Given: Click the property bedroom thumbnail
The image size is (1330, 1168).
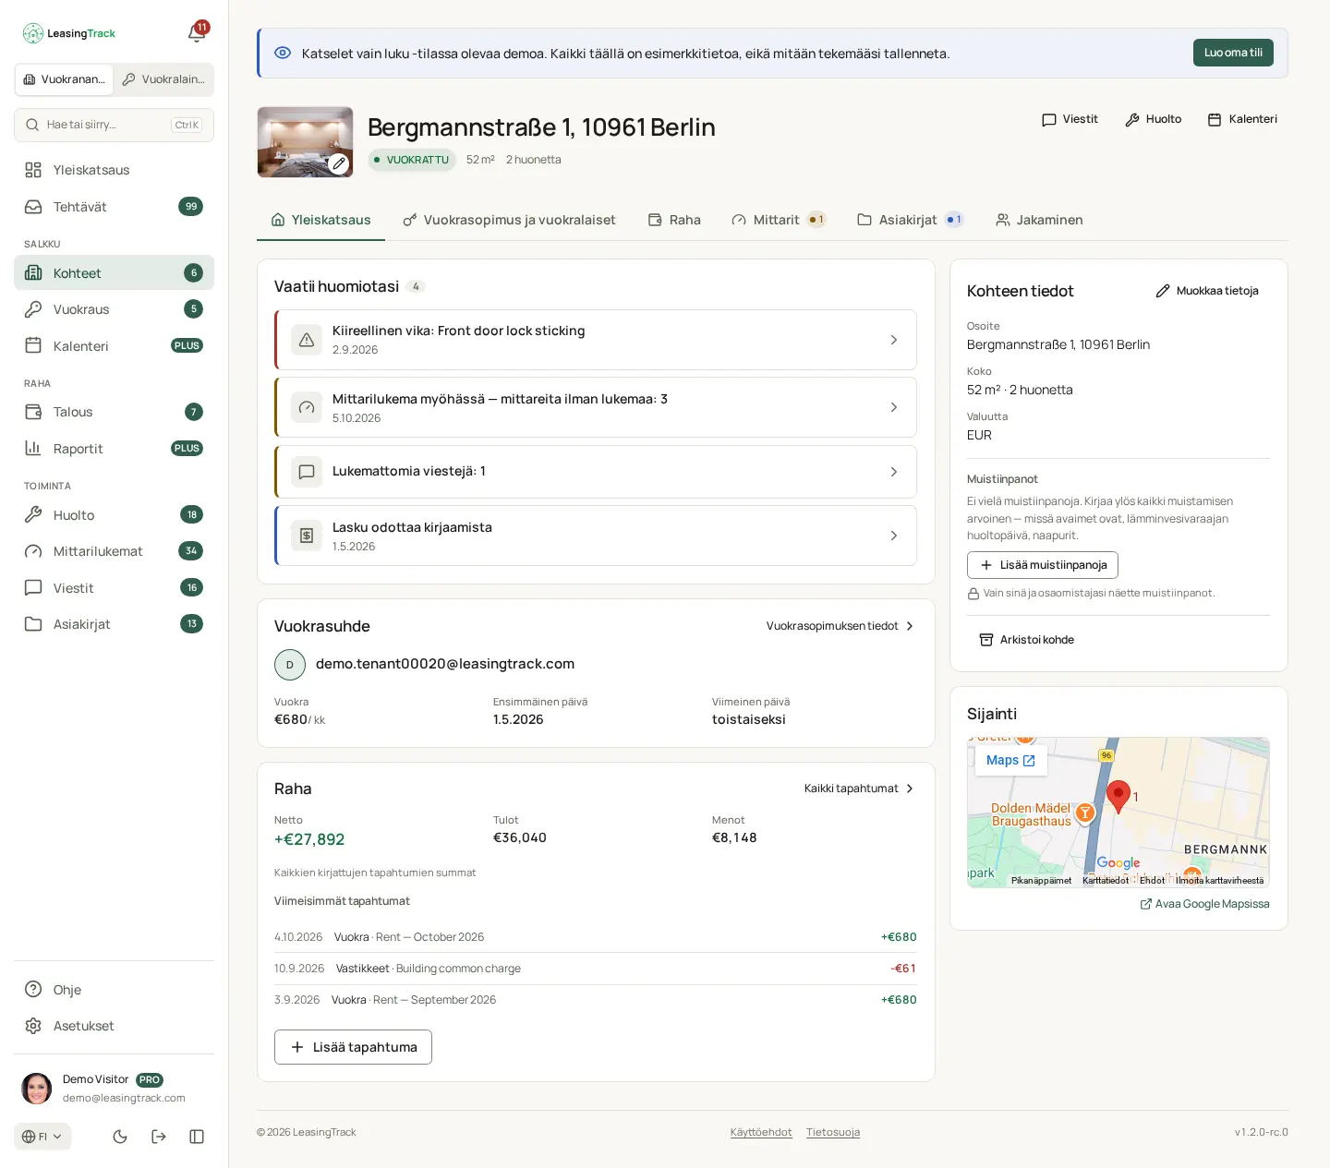Looking at the screenshot, I should (x=305, y=142).
